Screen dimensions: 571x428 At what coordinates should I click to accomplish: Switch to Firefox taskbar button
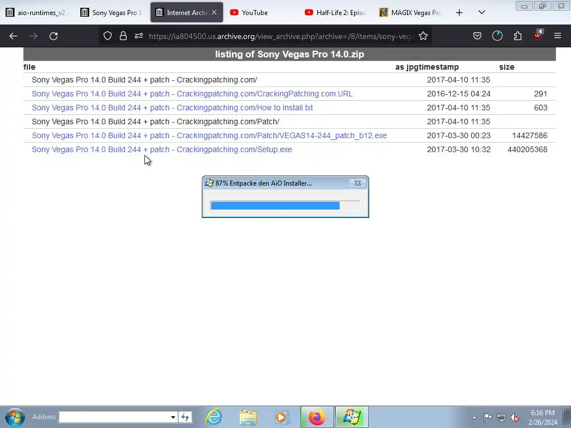click(317, 417)
